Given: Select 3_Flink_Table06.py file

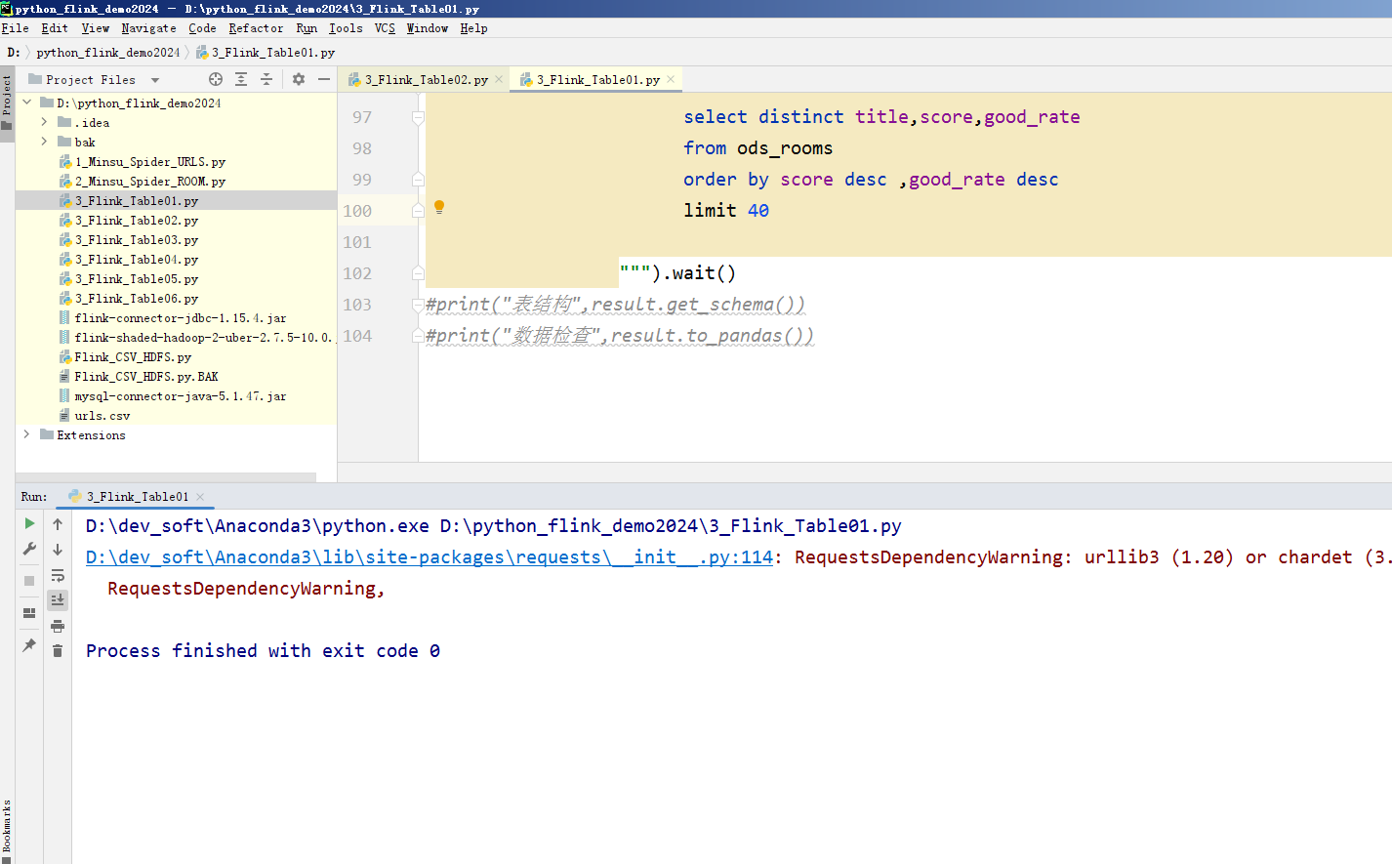Looking at the screenshot, I should 136,299.
